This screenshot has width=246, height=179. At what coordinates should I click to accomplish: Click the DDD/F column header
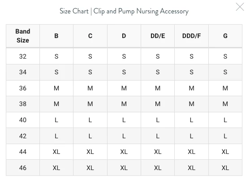[x=191, y=36]
